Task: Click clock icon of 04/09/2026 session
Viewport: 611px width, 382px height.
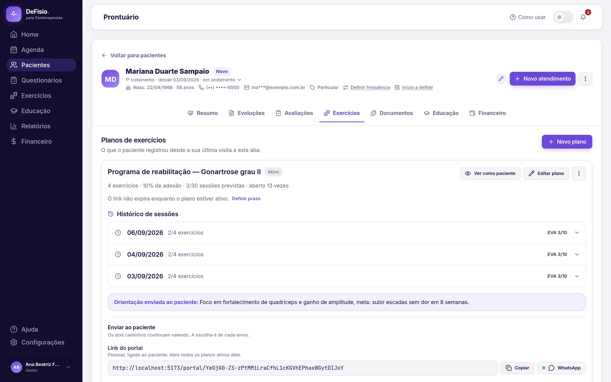Action: click(118, 254)
